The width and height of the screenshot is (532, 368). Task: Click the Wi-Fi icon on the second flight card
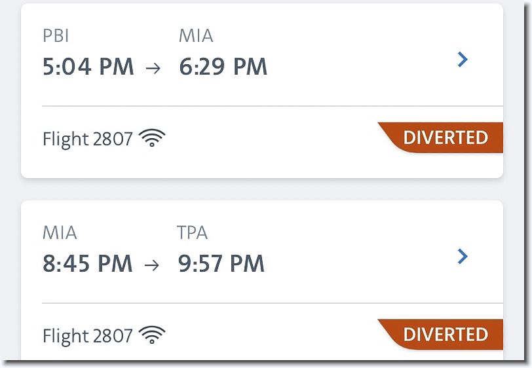point(152,335)
